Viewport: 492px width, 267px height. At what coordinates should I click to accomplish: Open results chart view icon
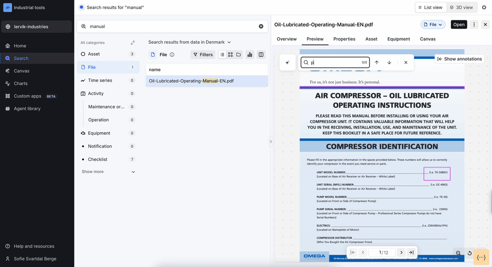tap(250, 54)
